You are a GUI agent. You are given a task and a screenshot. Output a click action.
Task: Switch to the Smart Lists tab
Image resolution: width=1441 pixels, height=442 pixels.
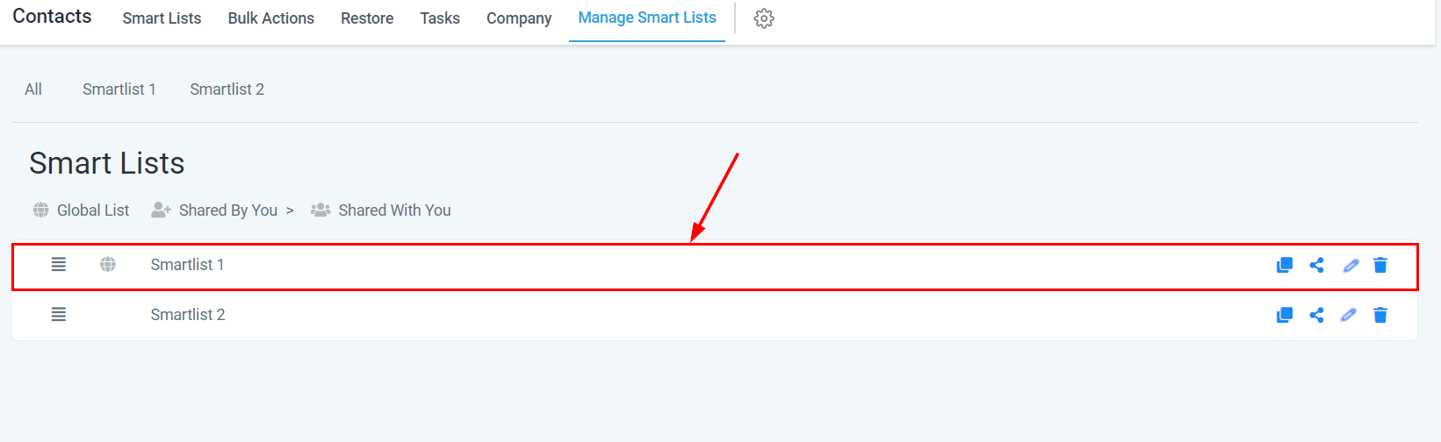(x=162, y=18)
